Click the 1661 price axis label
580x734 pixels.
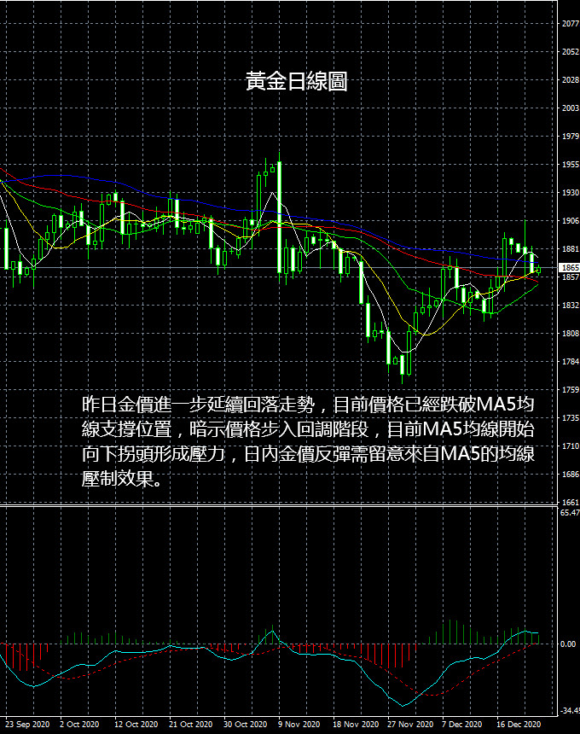point(570,503)
